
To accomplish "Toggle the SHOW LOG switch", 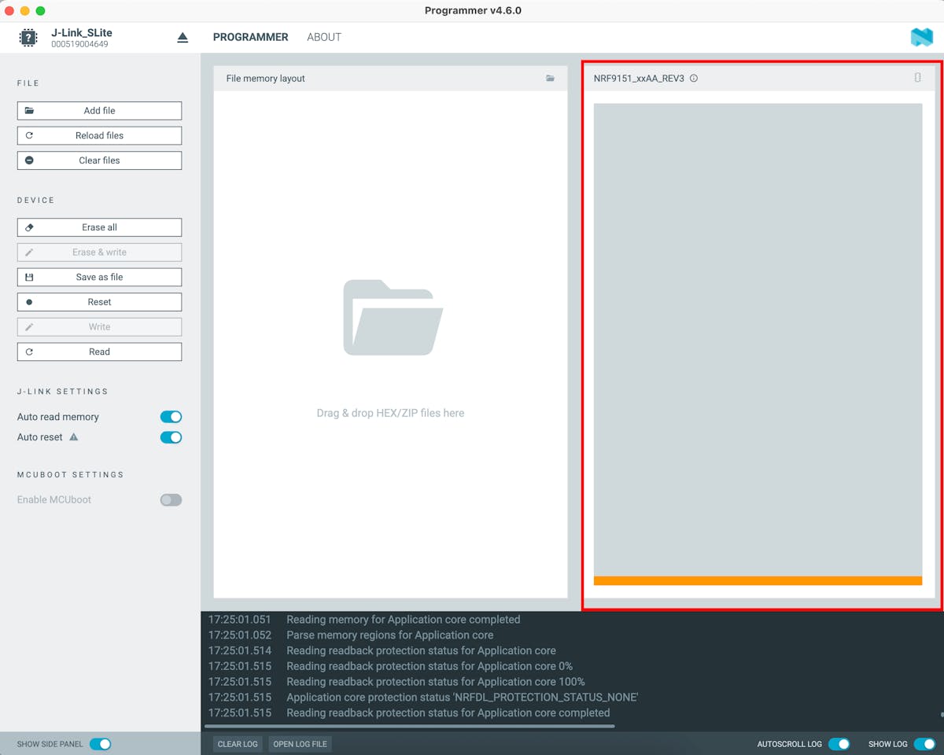I will pos(924,744).
